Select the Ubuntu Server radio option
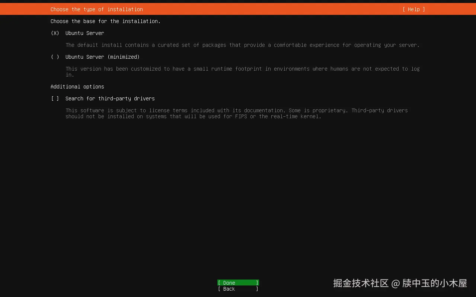Screen dimensions: 476x297 coord(55,33)
